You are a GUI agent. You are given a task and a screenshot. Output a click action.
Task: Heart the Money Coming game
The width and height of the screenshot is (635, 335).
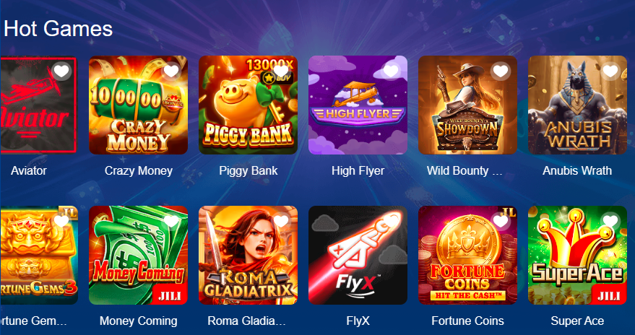tap(171, 222)
